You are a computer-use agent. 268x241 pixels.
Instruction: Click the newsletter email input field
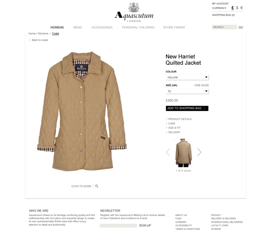point(118,226)
